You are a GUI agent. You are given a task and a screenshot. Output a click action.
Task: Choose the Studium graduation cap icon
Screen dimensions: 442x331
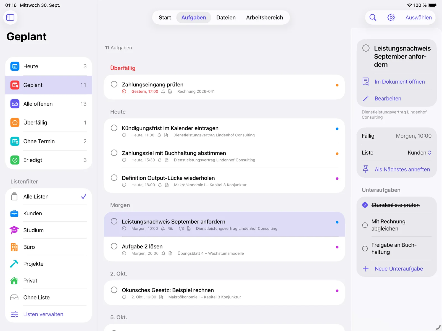pyautogui.click(x=14, y=230)
